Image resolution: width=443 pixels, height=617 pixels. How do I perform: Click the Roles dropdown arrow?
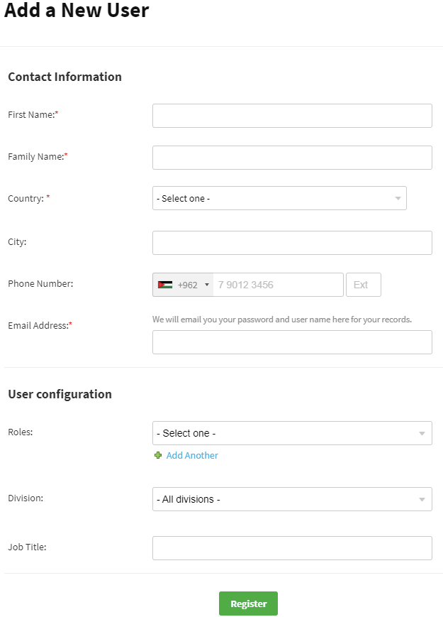[422, 433]
